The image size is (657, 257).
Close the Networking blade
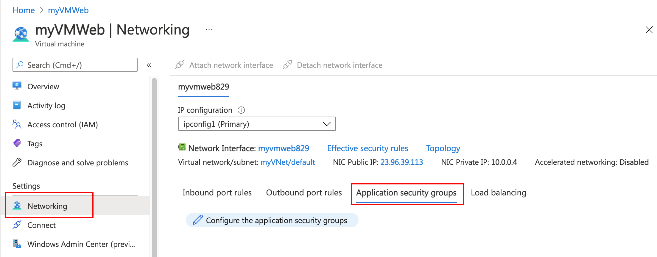649,30
